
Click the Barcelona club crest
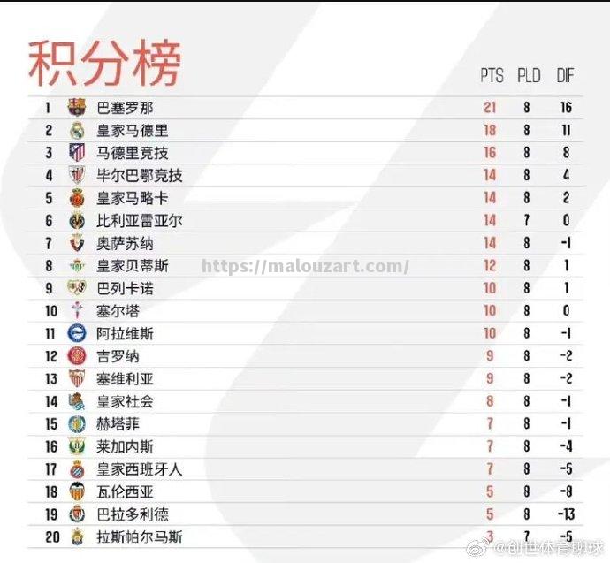[x=77, y=108]
